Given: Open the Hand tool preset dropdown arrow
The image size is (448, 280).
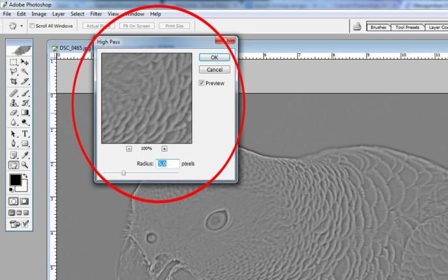Looking at the screenshot, I should [21, 26].
